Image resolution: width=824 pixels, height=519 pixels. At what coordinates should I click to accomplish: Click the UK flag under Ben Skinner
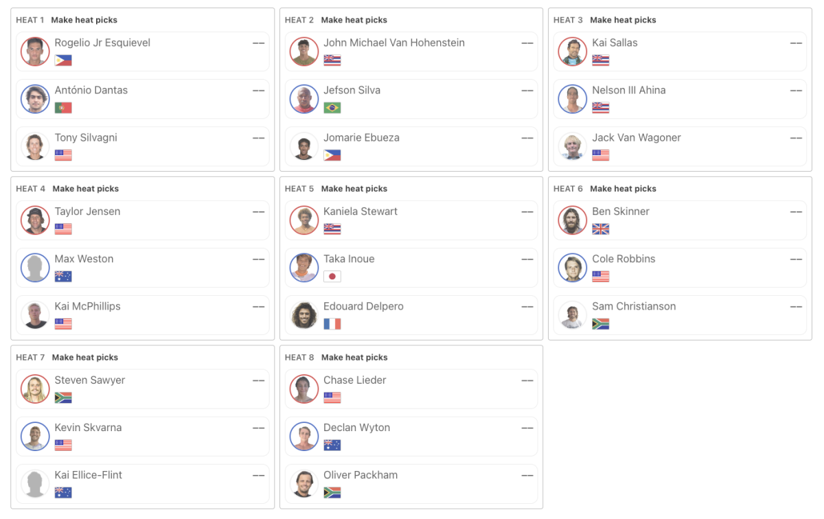(601, 229)
